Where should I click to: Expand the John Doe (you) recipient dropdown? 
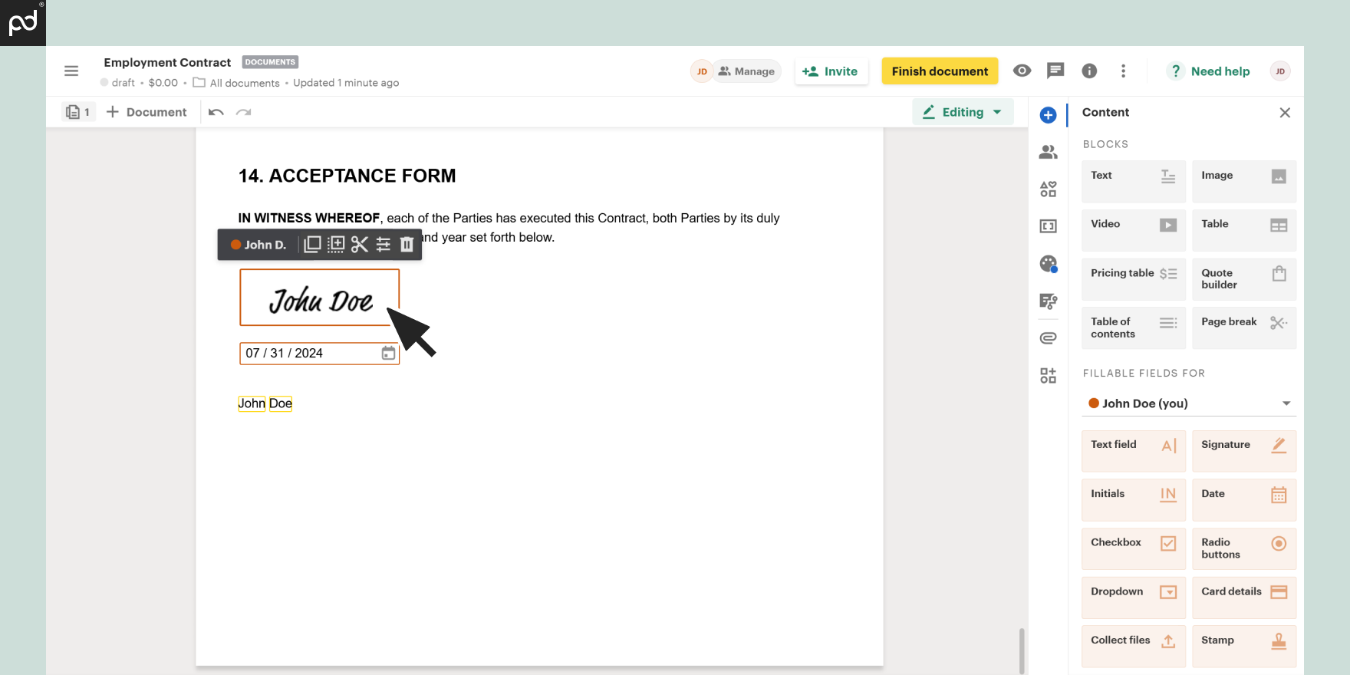(1189, 403)
